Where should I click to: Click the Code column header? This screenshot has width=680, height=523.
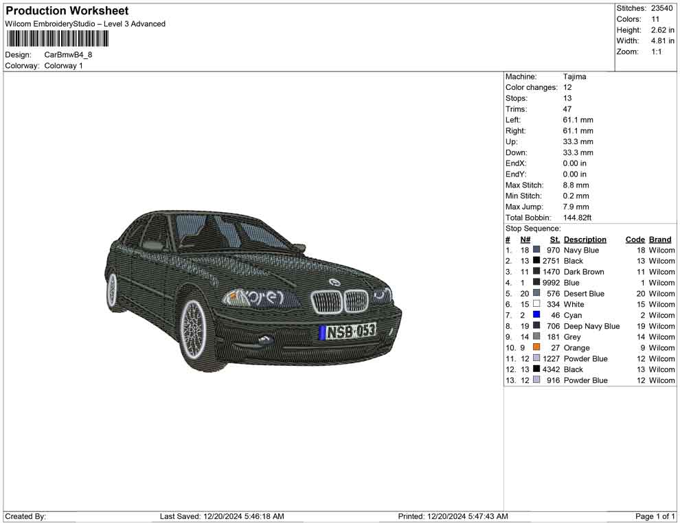pyautogui.click(x=635, y=239)
